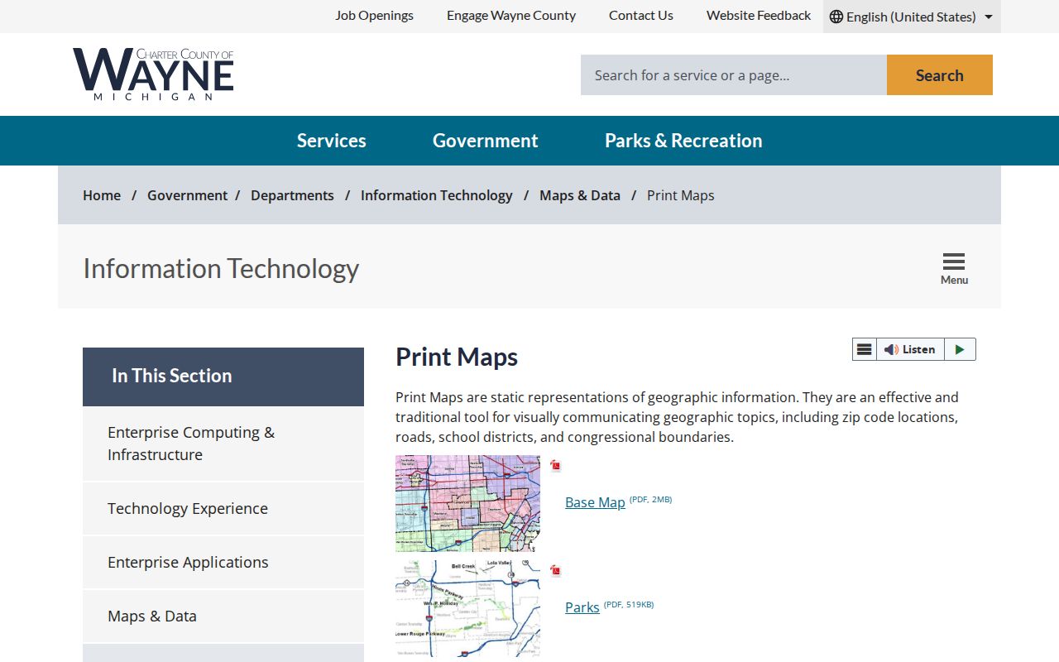
Task: Go to Home breadcrumb
Action: click(x=102, y=195)
